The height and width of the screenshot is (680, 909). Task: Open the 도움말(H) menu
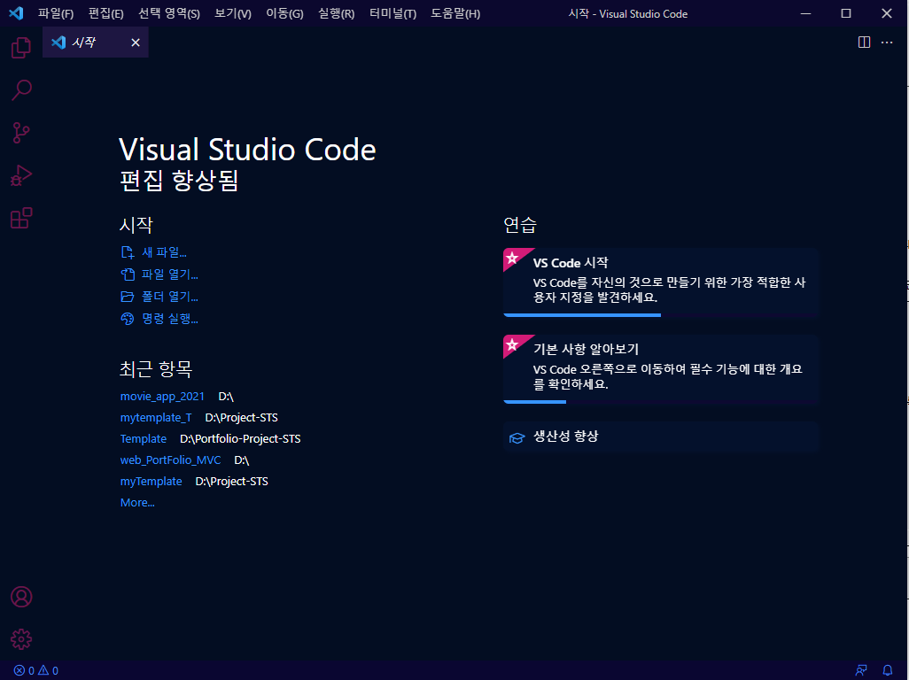click(x=455, y=13)
